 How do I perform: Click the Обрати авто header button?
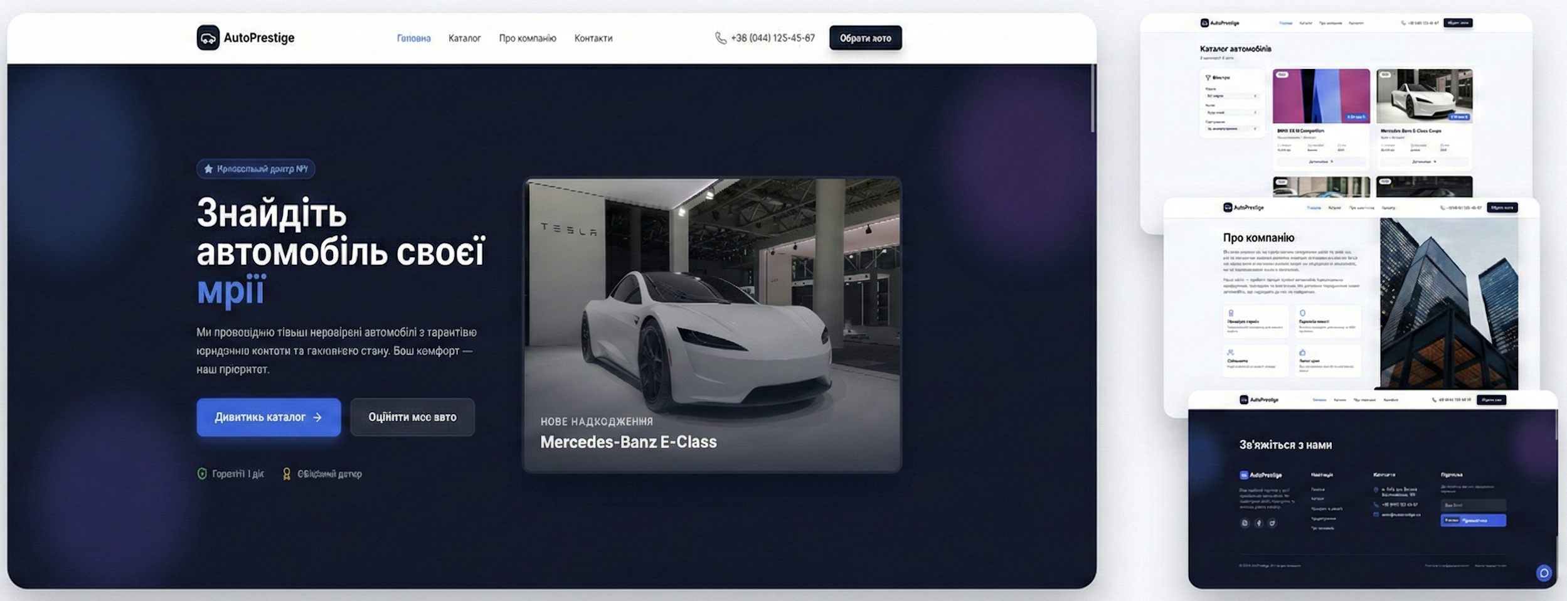(x=866, y=38)
